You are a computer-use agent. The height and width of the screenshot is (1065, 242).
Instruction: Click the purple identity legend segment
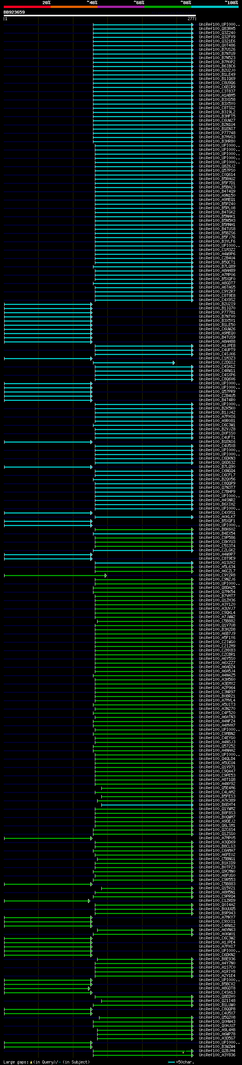(x=121, y=6)
